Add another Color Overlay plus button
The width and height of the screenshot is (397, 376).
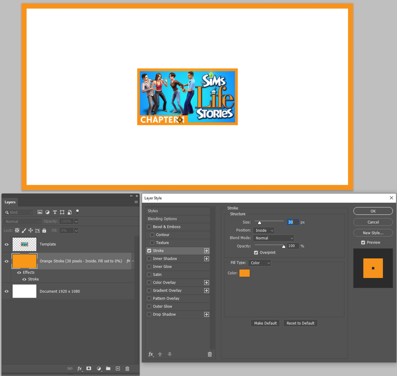pos(207,283)
